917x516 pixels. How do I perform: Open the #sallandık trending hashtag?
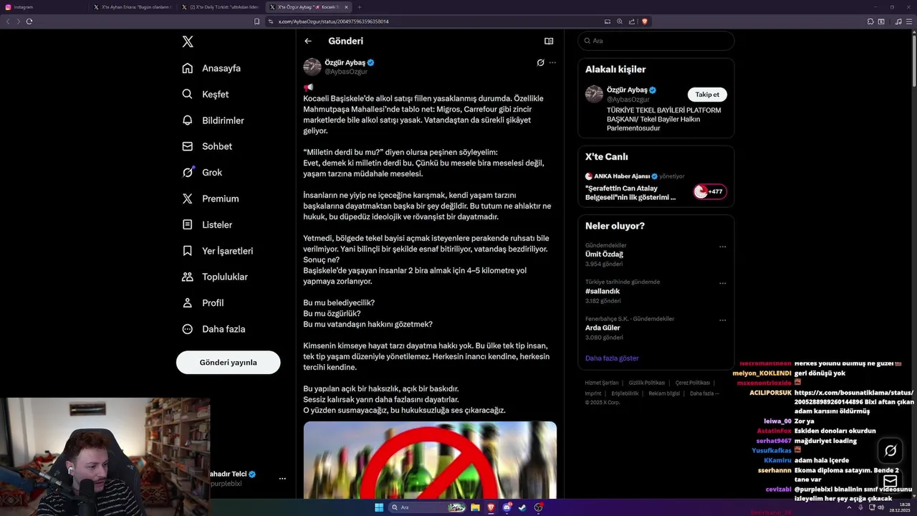602,291
